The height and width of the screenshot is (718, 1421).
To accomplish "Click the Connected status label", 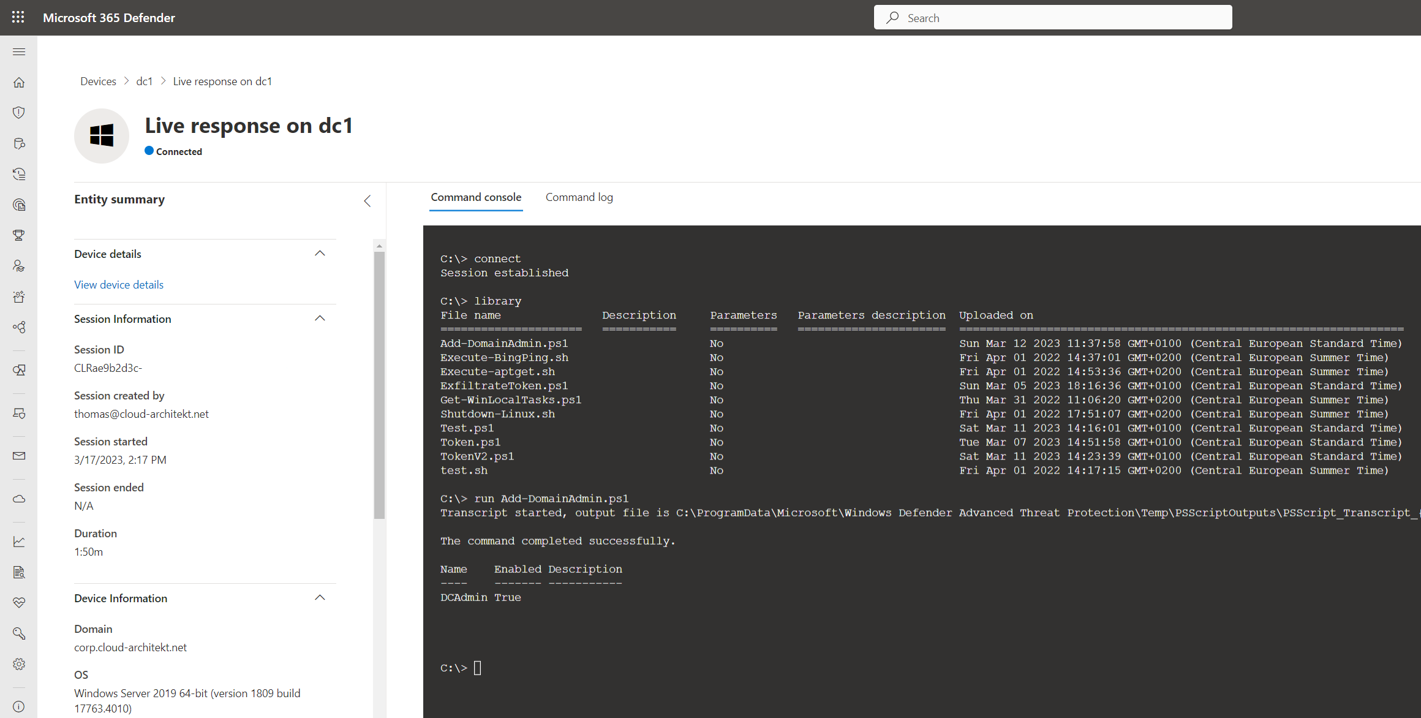I will [x=179, y=151].
